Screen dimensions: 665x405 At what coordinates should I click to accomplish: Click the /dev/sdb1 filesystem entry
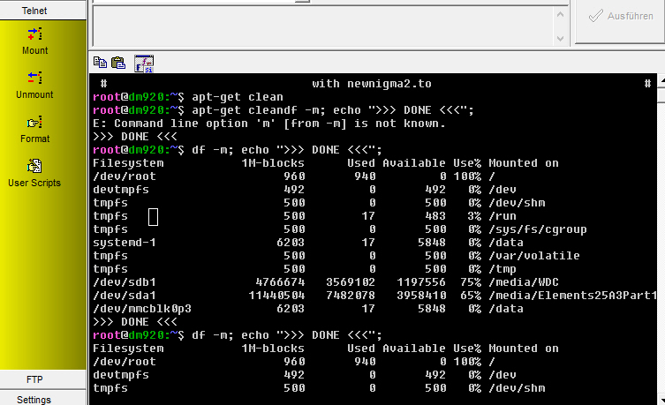pyautogui.click(x=125, y=282)
